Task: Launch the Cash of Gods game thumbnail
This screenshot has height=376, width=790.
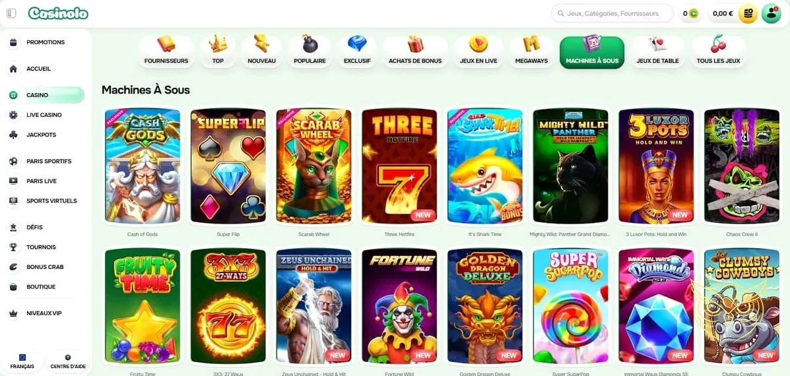Action: coord(143,166)
